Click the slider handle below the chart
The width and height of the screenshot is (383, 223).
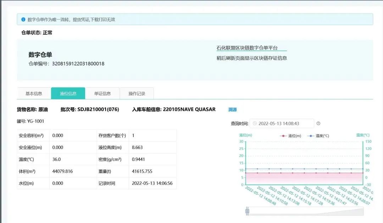pos(246,210)
